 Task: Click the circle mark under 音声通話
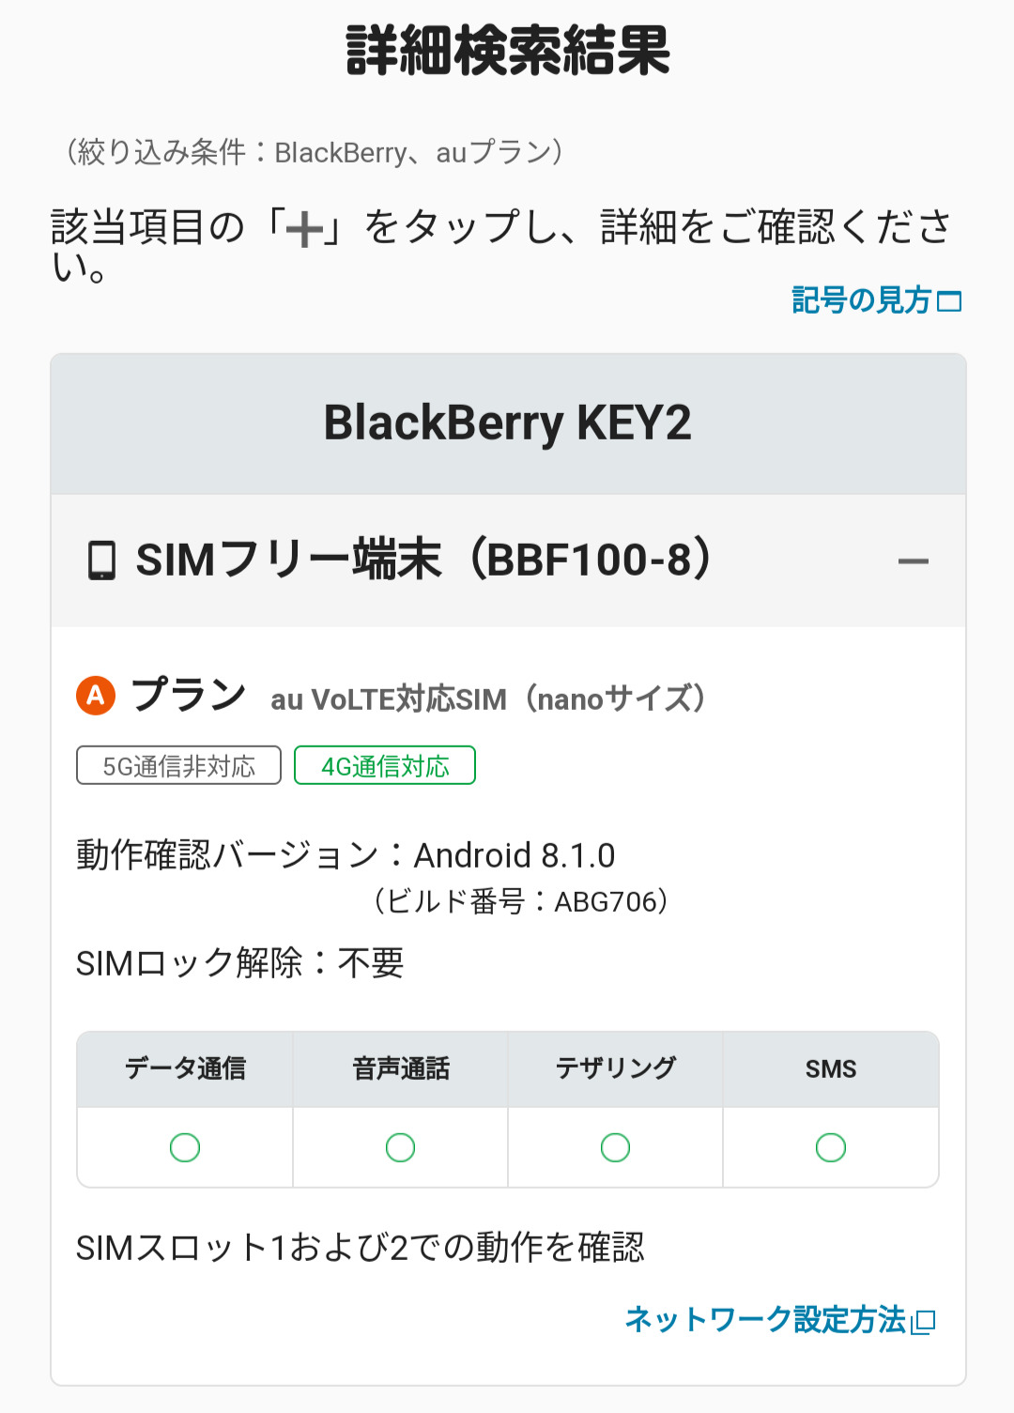[x=400, y=1147]
